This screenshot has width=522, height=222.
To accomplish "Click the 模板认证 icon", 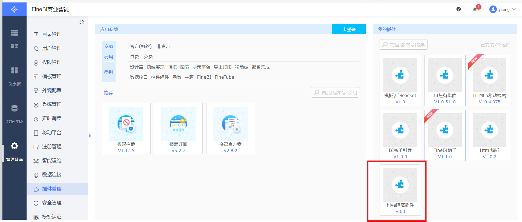I will click(36, 217).
